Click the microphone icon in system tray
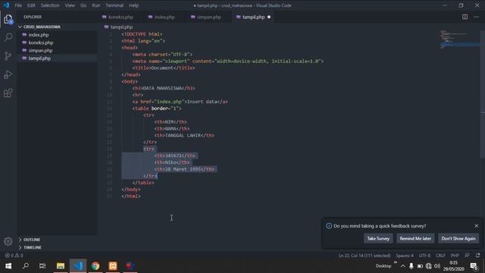This screenshot has width=485, height=273. [411, 266]
